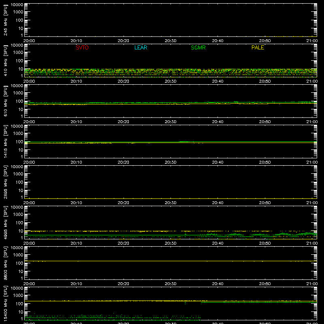Screen dimensions: 324x324
Task: Click 20:30 time label of 8800 MHz panel
Action: [x=171, y=284]
